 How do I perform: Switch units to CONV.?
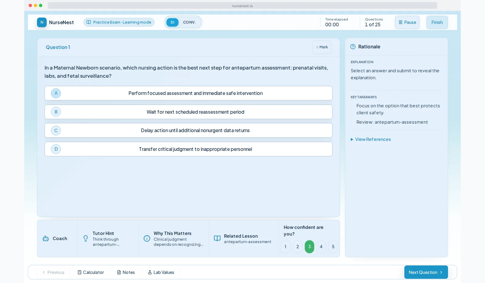[189, 22]
